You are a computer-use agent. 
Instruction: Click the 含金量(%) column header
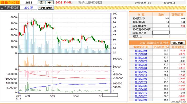click(178, 47)
